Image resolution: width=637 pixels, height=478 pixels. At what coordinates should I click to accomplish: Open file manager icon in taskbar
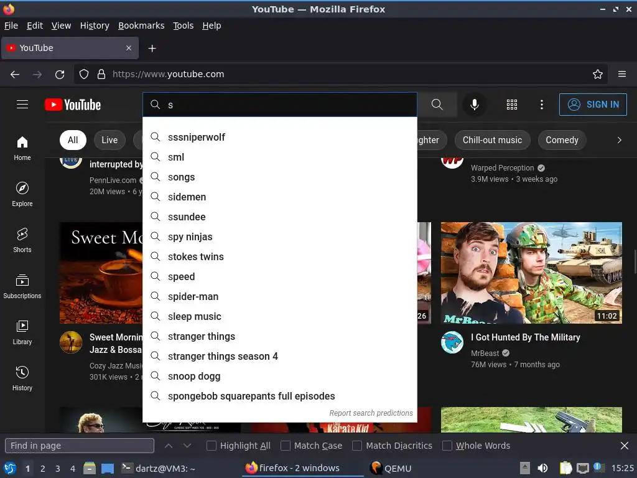(x=90, y=468)
